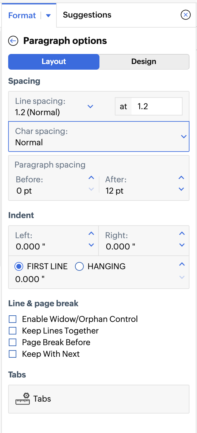Image resolution: width=197 pixels, height=433 pixels.
Task: Increase the first line indent value
Action: (x=182, y=265)
